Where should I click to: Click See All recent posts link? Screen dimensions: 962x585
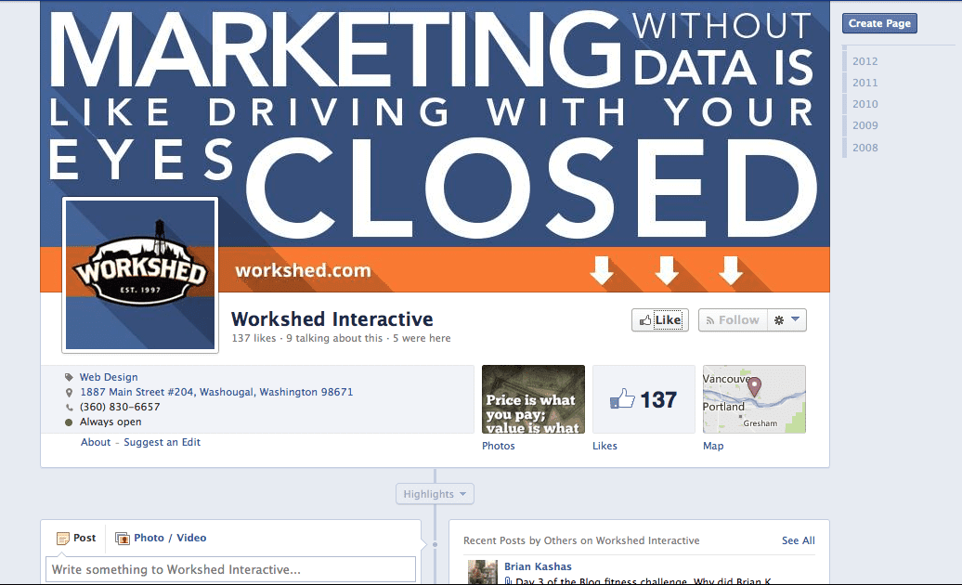pos(799,540)
